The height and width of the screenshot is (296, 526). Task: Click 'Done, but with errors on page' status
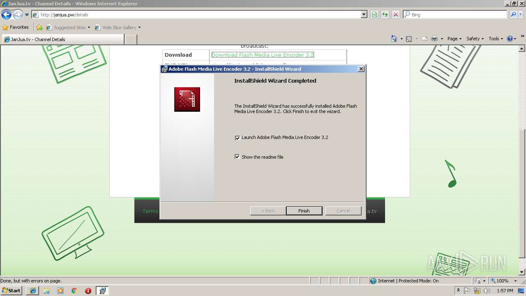[x=31, y=281]
